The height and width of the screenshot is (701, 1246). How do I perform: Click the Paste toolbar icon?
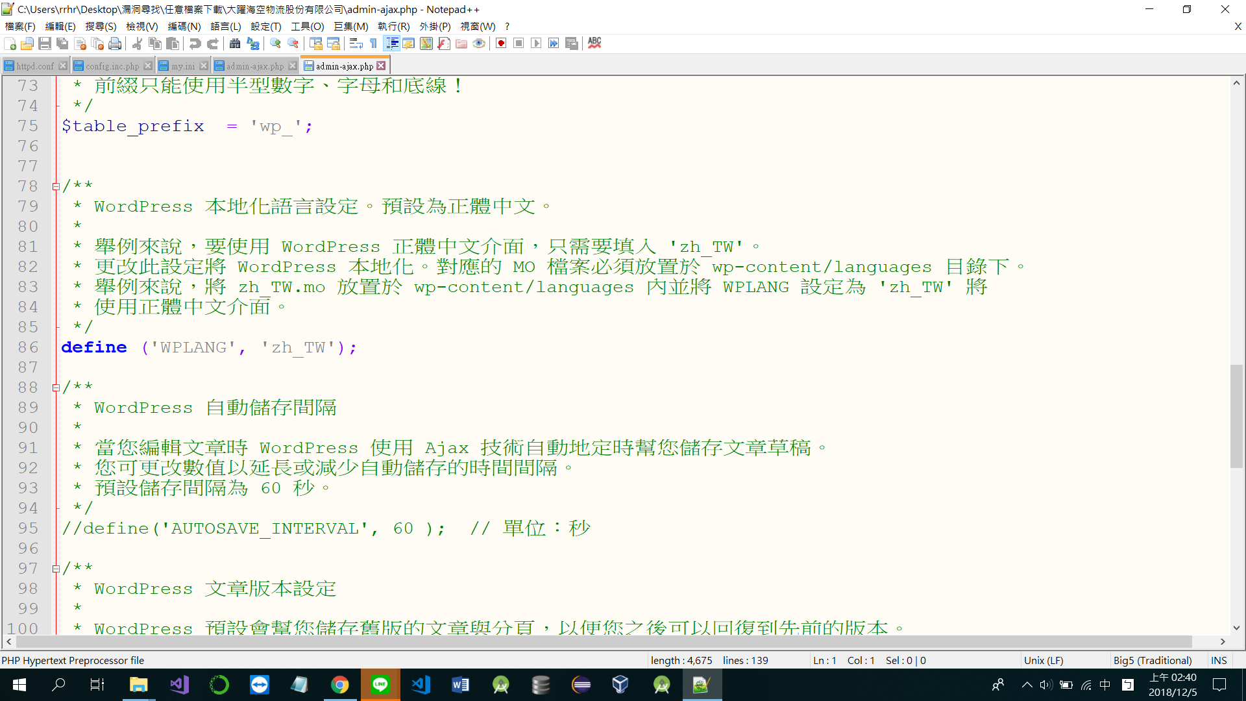point(173,43)
